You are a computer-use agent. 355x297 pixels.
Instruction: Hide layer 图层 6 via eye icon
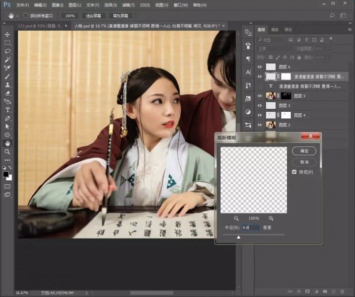(260, 67)
